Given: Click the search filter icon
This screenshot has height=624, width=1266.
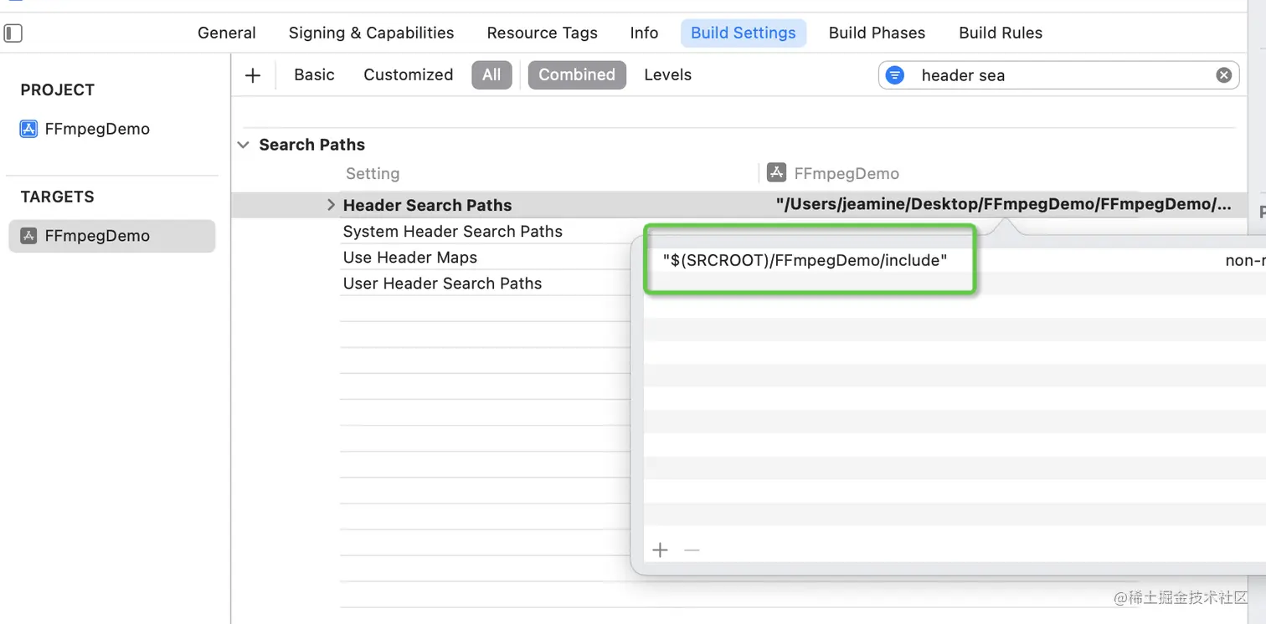Looking at the screenshot, I should (x=895, y=75).
